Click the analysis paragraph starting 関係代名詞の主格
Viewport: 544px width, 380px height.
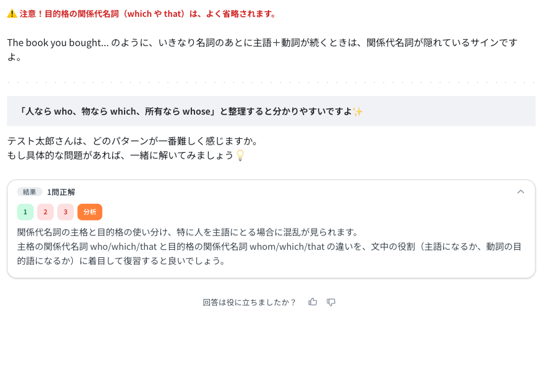click(x=187, y=232)
